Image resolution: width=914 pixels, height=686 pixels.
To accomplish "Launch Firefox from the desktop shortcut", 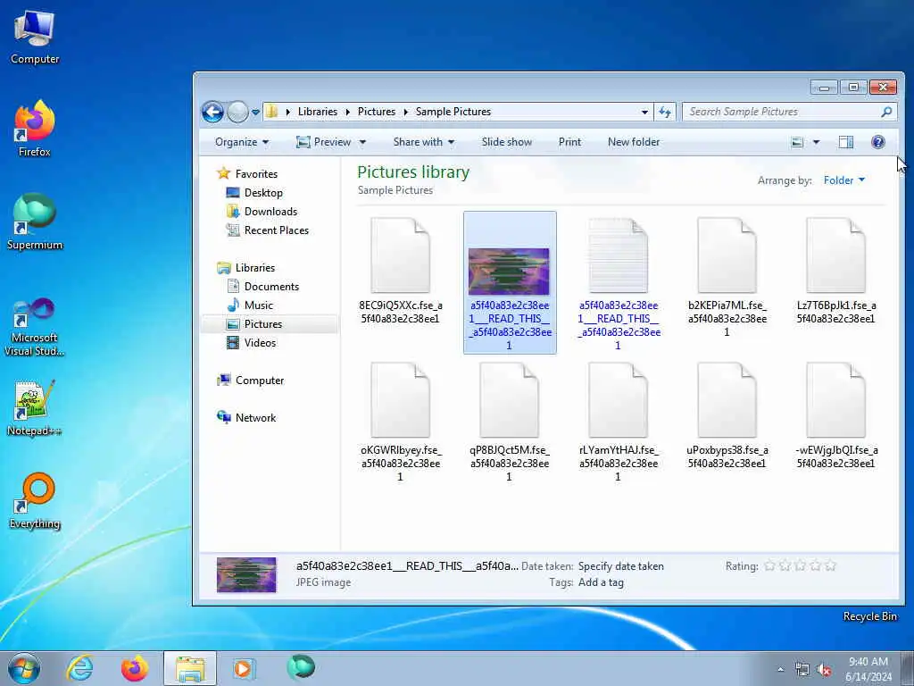I will coord(35,129).
